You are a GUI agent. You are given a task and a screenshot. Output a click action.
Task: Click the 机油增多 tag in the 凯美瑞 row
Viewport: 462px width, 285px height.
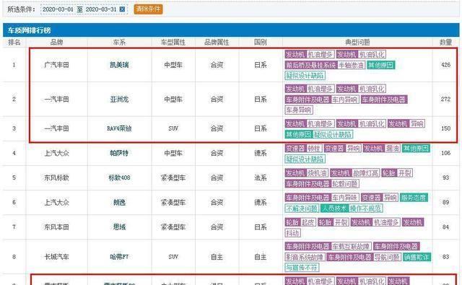tap(320, 54)
